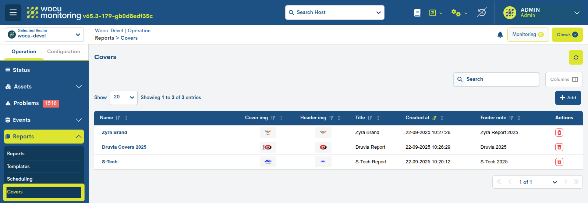This screenshot has width=588, height=203.
Task: Click the crossed-out satellite icon in header
Action: tap(482, 12)
